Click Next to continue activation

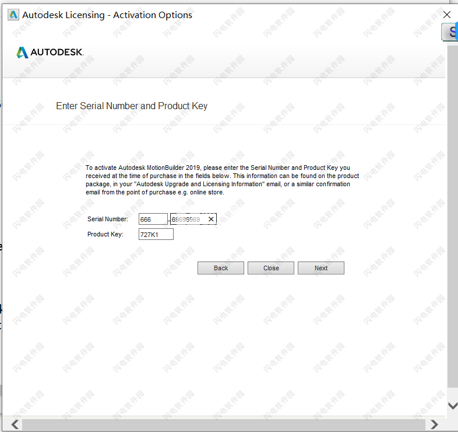pyautogui.click(x=321, y=268)
